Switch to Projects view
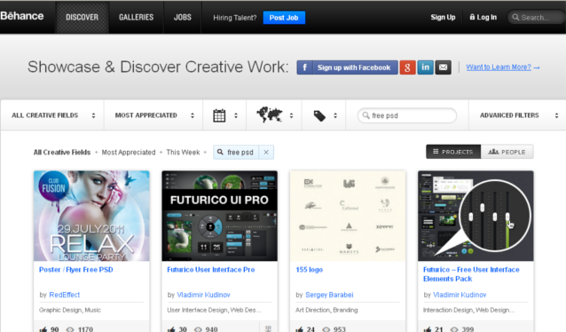The height and width of the screenshot is (332, 566). click(x=453, y=152)
